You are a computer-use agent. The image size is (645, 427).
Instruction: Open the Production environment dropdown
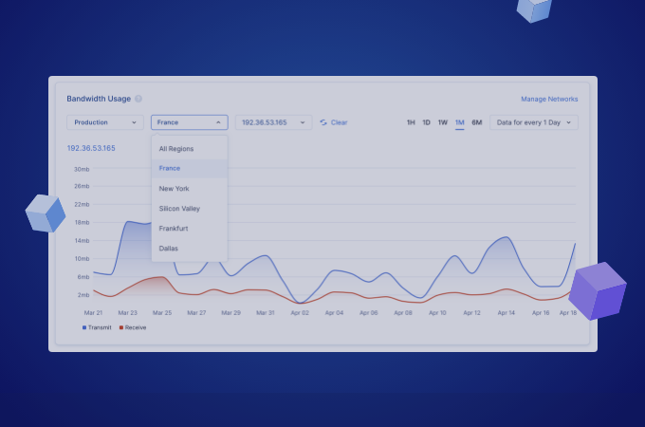point(104,122)
